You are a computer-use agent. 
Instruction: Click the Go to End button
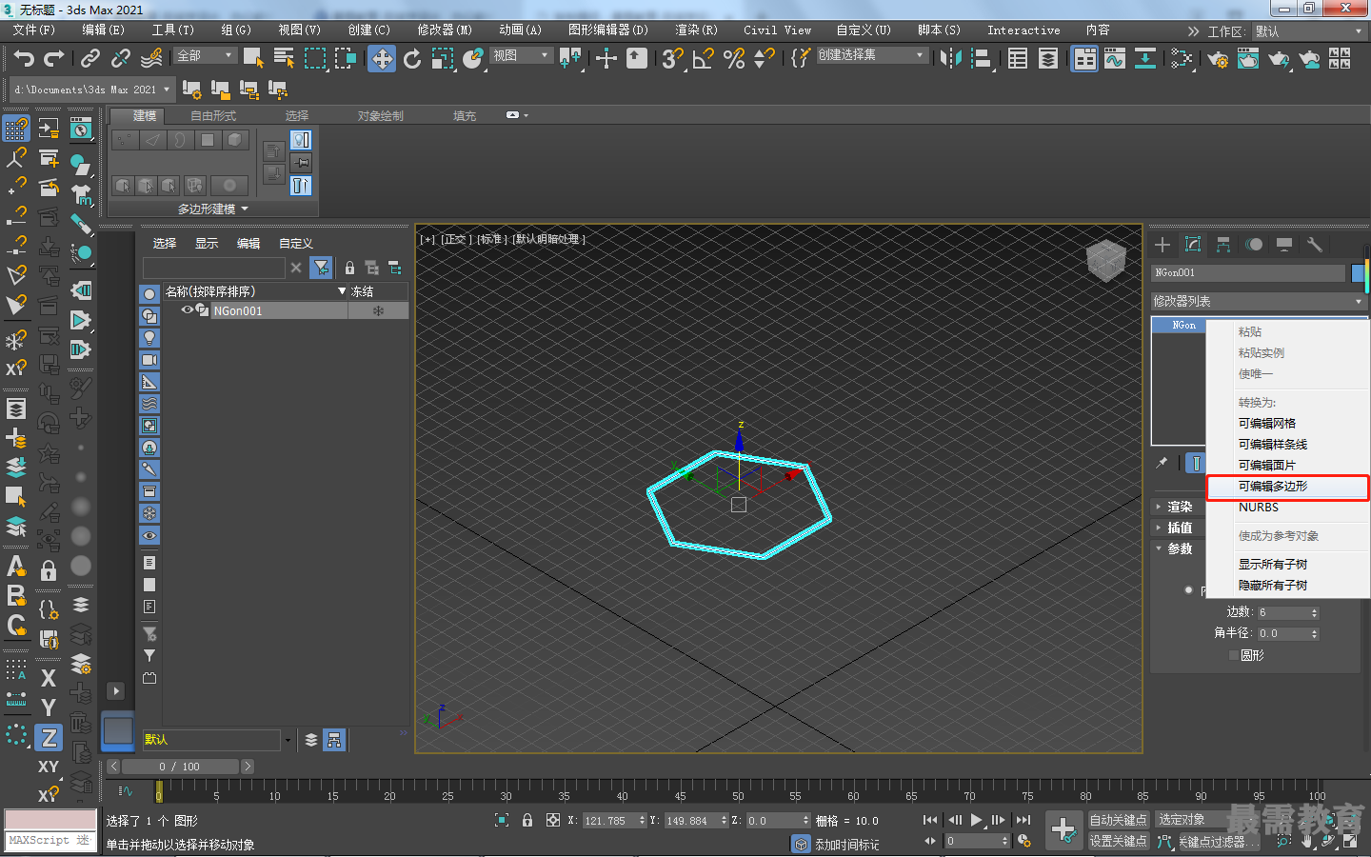pyautogui.click(x=1023, y=820)
